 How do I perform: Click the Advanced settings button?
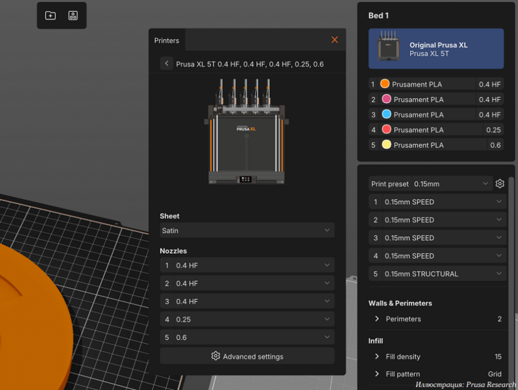247,356
